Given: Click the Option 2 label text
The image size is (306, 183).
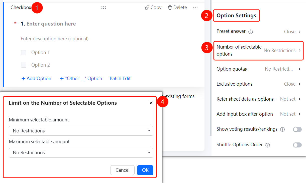Looking at the screenshot, I should 41,65.
